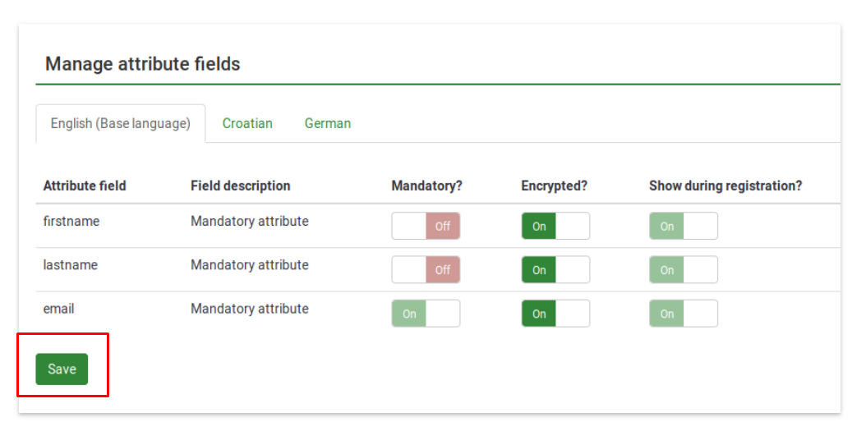Turn off encryption for firstname

tap(555, 226)
